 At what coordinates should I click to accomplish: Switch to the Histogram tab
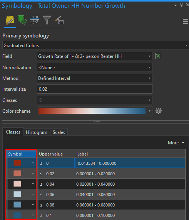(37, 132)
